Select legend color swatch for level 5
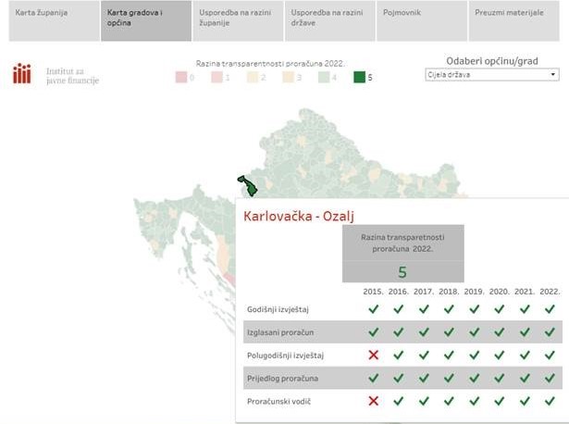 [x=358, y=78]
